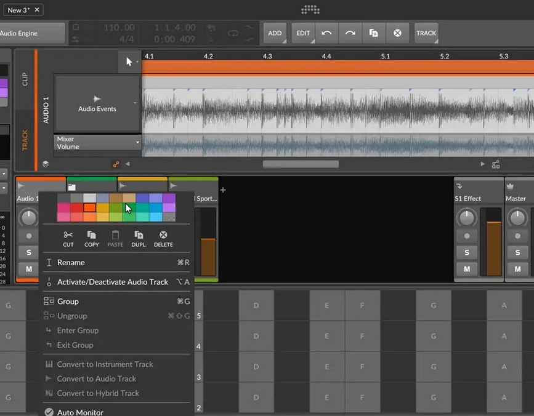
Task: Pick the white color swatch for the track
Action: [90, 198]
